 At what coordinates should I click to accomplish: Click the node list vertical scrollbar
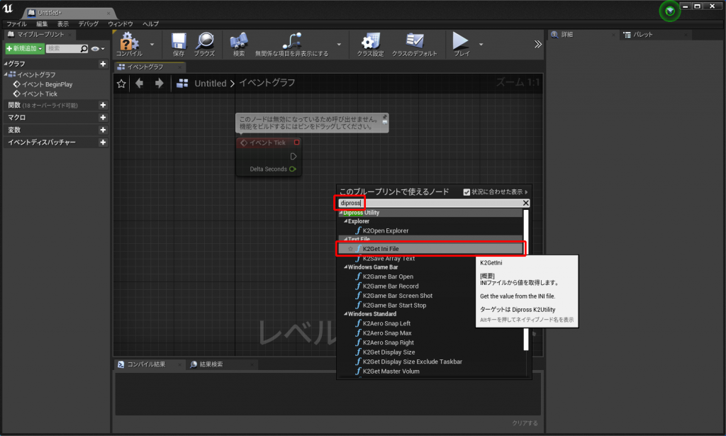click(526, 280)
